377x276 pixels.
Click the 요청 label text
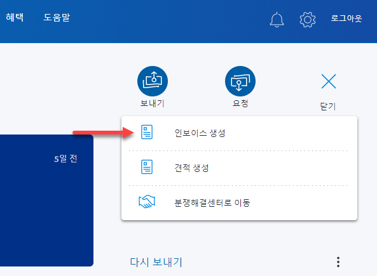coord(240,103)
